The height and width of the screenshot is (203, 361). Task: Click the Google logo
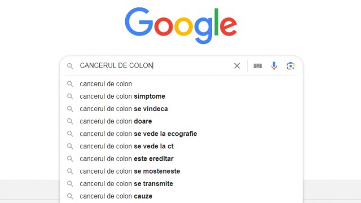point(180,25)
